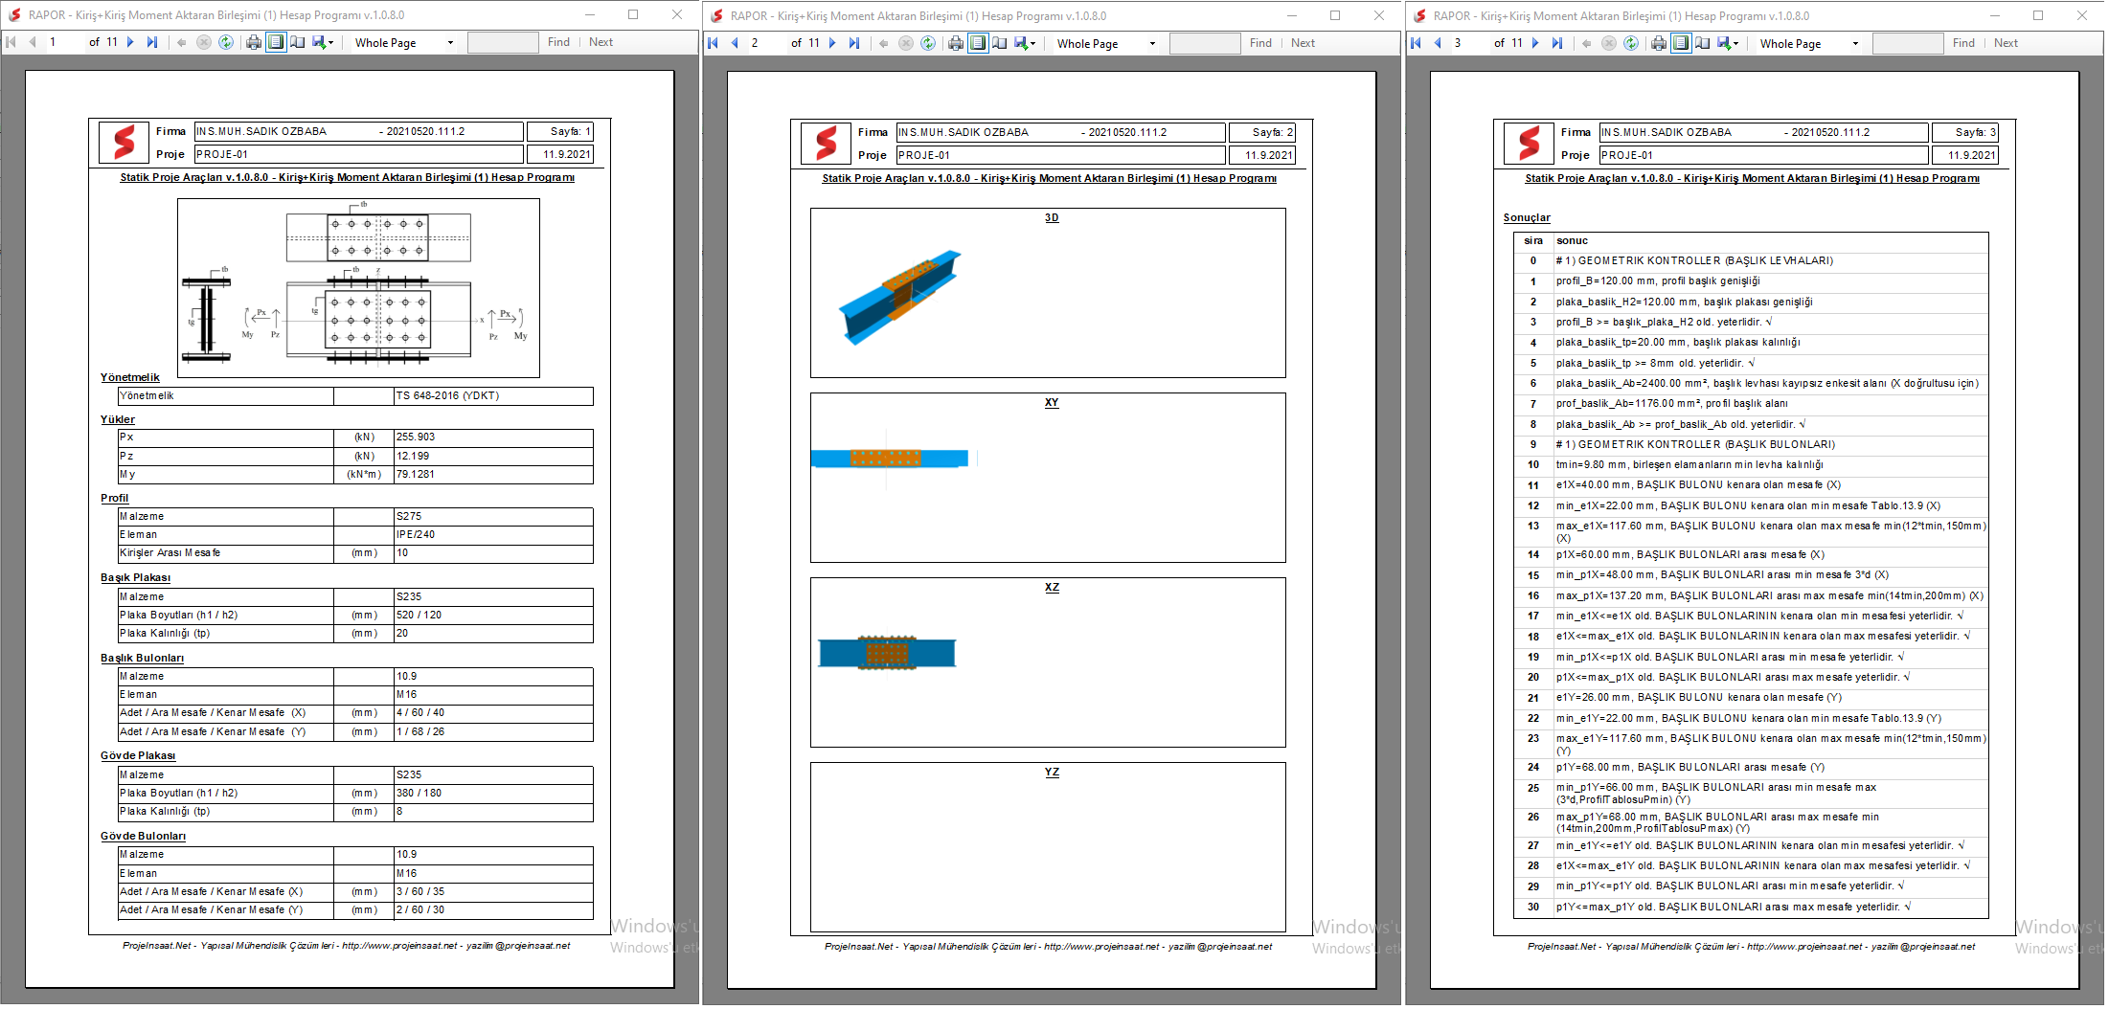Click the app icon in page 1 window title bar
This screenshot has width=2109, height=1009.
[x=14, y=15]
